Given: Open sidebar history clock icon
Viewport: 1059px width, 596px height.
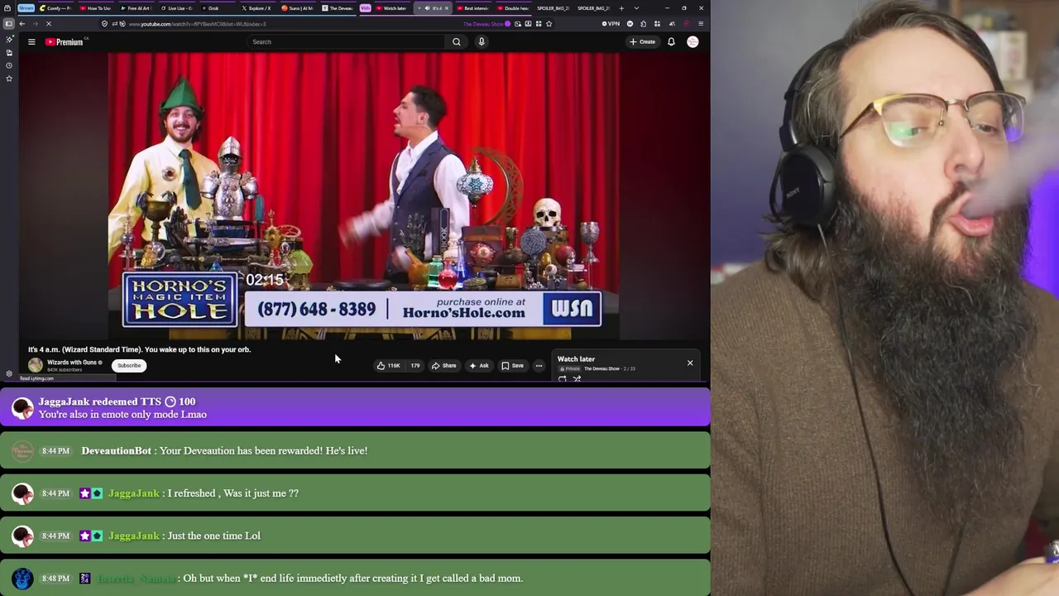Looking at the screenshot, I should coord(8,65).
